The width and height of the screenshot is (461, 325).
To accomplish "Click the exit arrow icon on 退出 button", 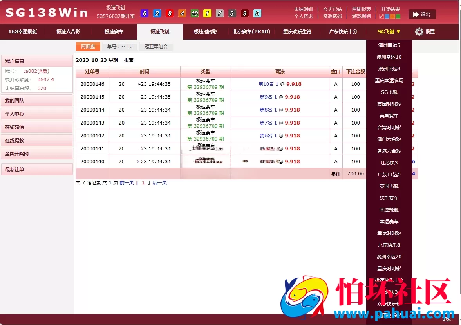I will point(416,14).
